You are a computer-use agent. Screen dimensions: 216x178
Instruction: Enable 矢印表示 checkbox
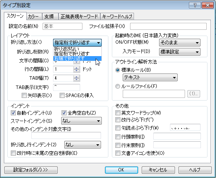click(x=24, y=96)
